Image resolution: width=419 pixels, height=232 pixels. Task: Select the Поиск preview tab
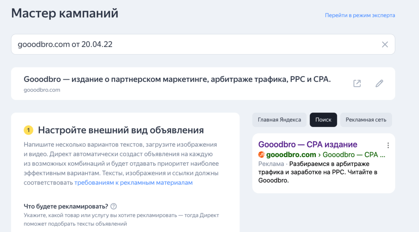[323, 119]
